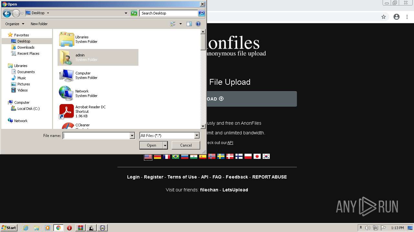Screen dimensions: 414x232
Task: Click into the File name field
Action: pyautogui.click(x=96, y=136)
